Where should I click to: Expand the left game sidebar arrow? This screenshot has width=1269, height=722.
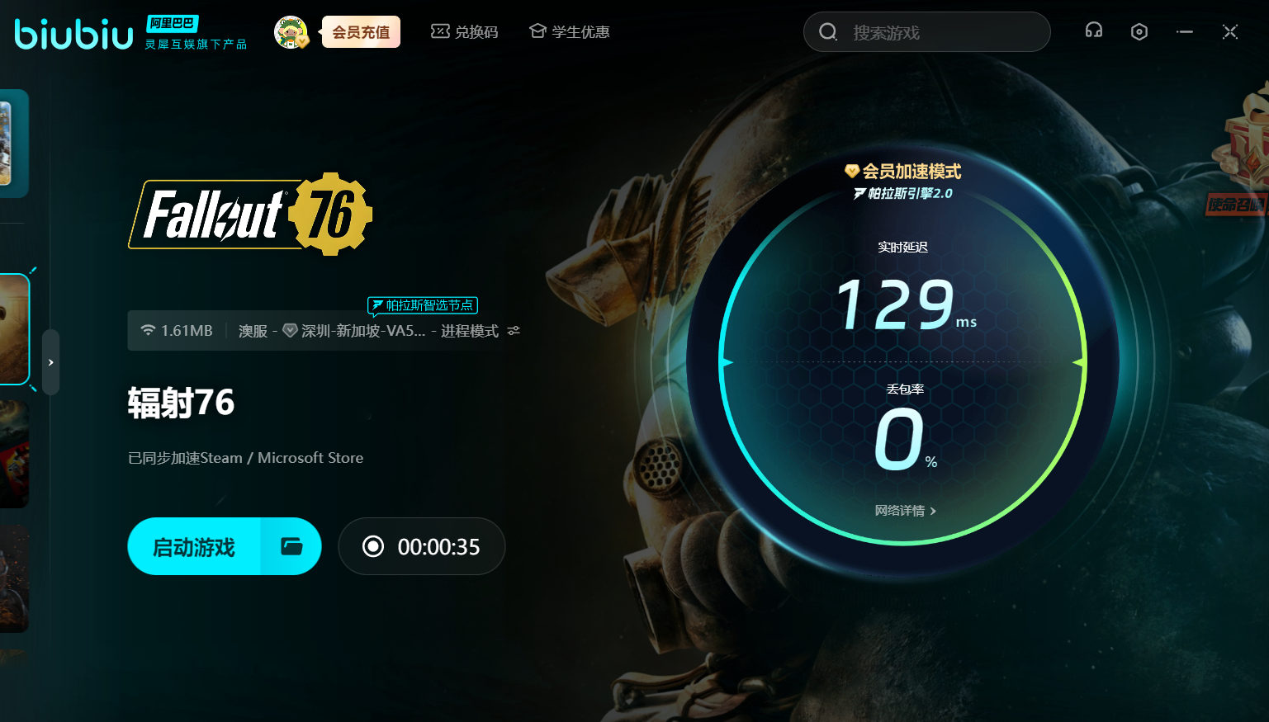pos(50,362)
